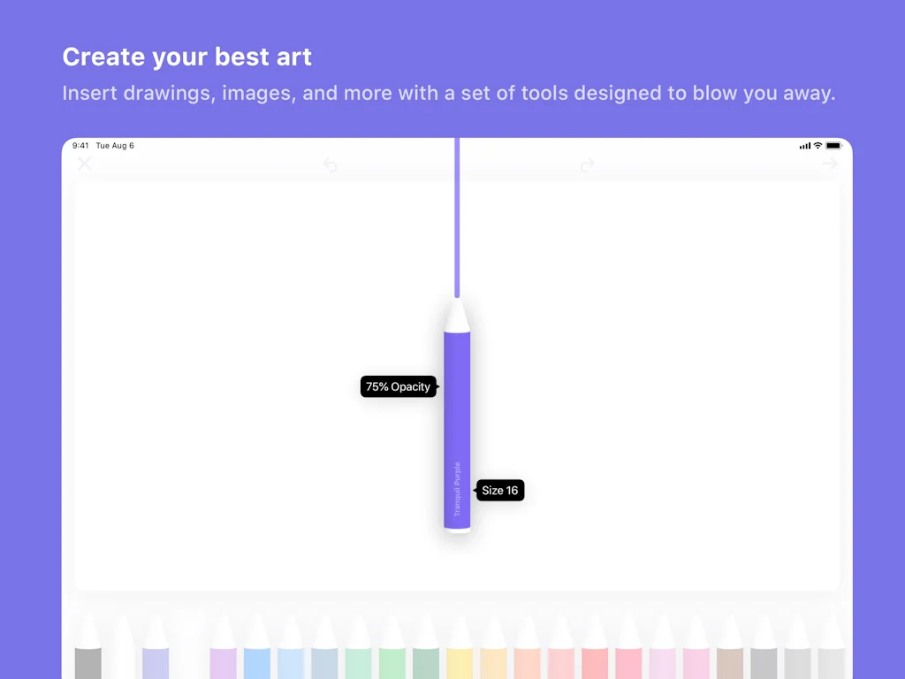Tap the Size 16 tooltip label
This screenshot has width=905, height=679.
[x=500, y=491]
